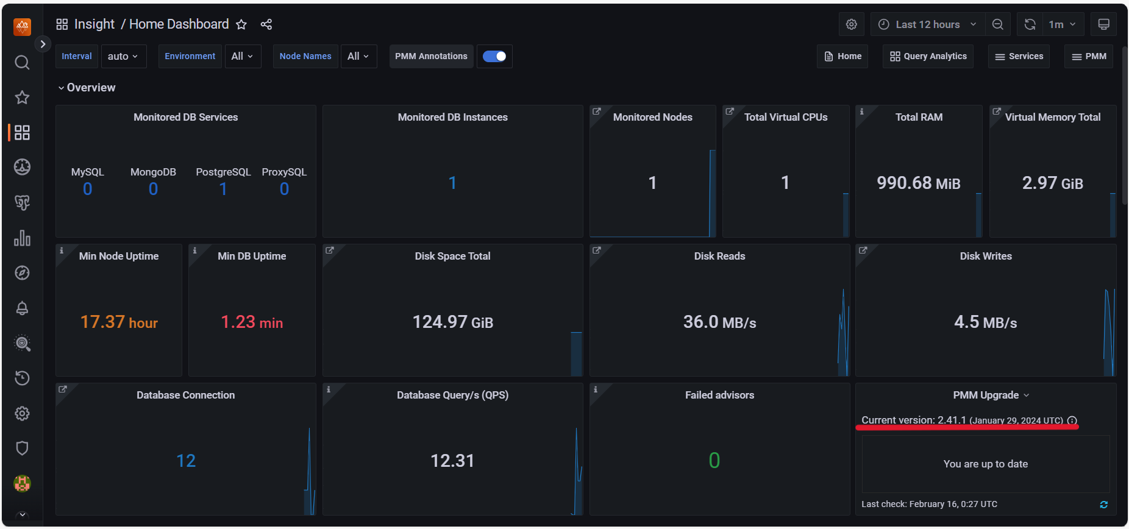Open Alerting bell icon in sidebar
The width and height of the screenshot is (1129, 529).
(x=22, y=308)
